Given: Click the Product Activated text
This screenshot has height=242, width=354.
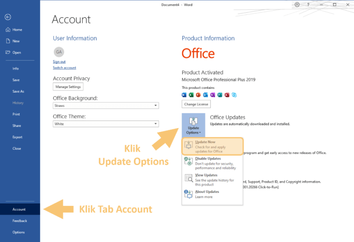Looking at the screenshot, I should coord(203,72).
